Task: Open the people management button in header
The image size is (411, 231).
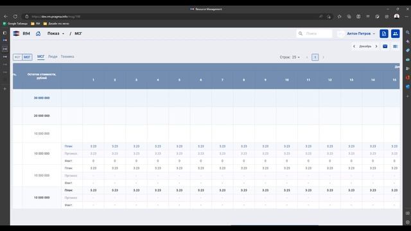Action: (396, 33)
